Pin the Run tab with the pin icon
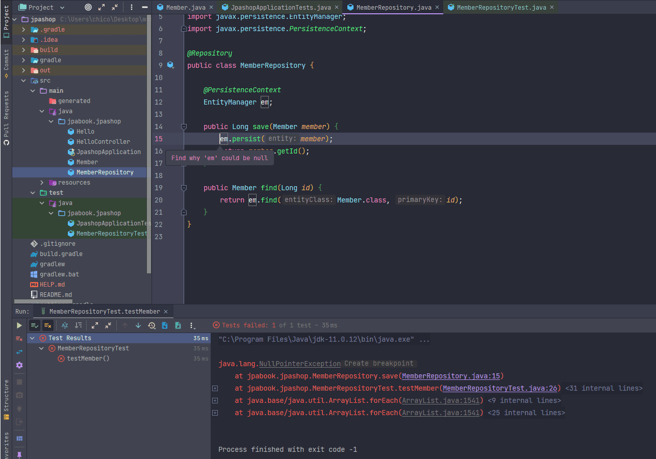Image resolution: width=656 pixels, height=459 pixels. click(x=19, y=454)
